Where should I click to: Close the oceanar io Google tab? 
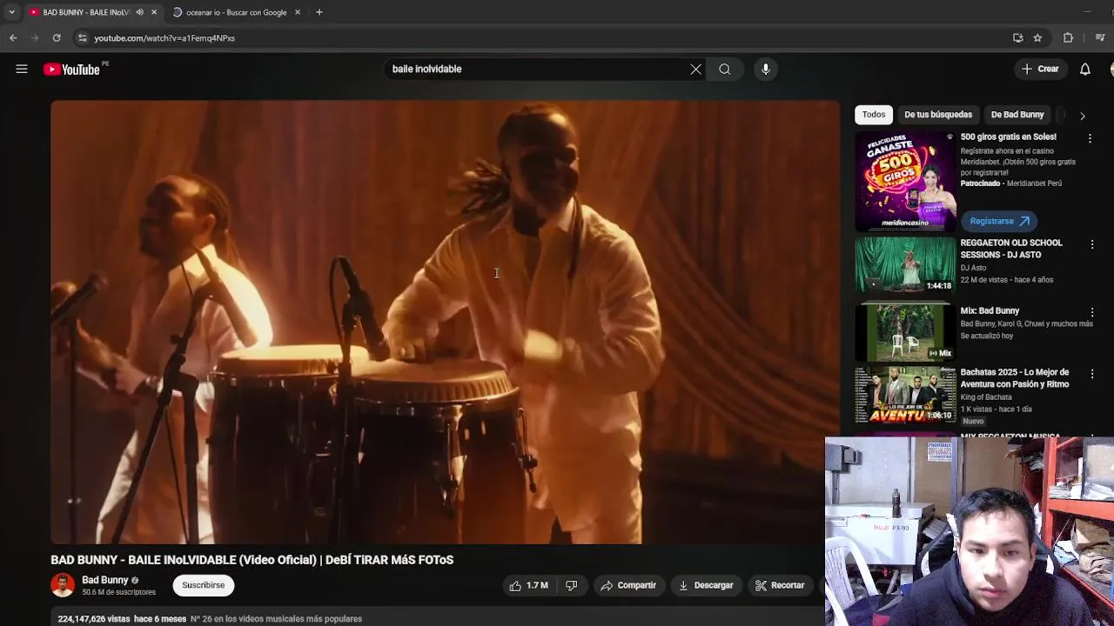[298, 12]
